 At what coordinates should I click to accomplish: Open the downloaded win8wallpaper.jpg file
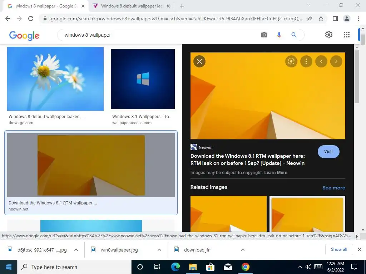[x=119, y=250]
